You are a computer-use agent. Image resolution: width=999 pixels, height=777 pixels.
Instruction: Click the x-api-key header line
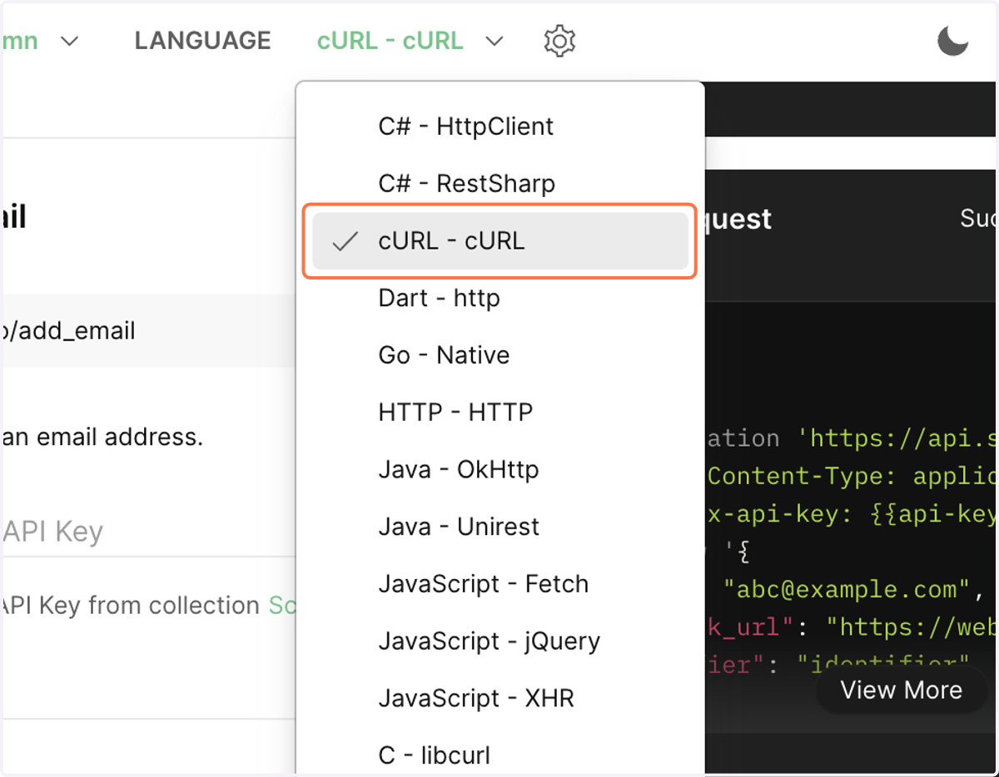click(852, 515)
